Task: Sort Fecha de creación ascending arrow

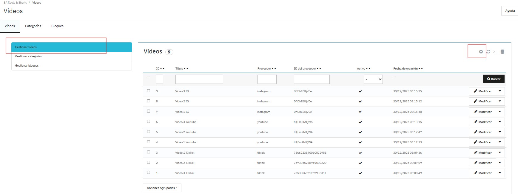Action: pos(422,69)
